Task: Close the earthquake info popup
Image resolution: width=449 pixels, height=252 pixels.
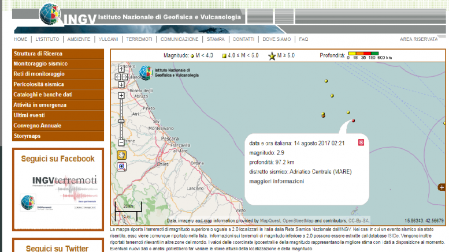Action: 361,142
